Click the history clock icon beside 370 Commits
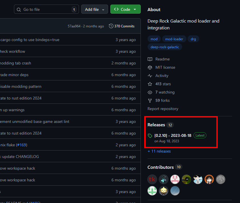This screenshot has height=203, width=240. [x=111, y=26]
